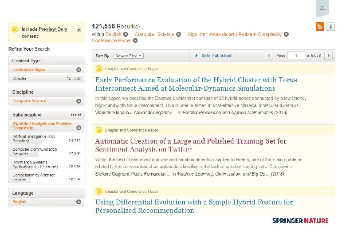Remove the Conference Paper tag above results
This screenshot has width=346, height=240.
tap(135, 40)
